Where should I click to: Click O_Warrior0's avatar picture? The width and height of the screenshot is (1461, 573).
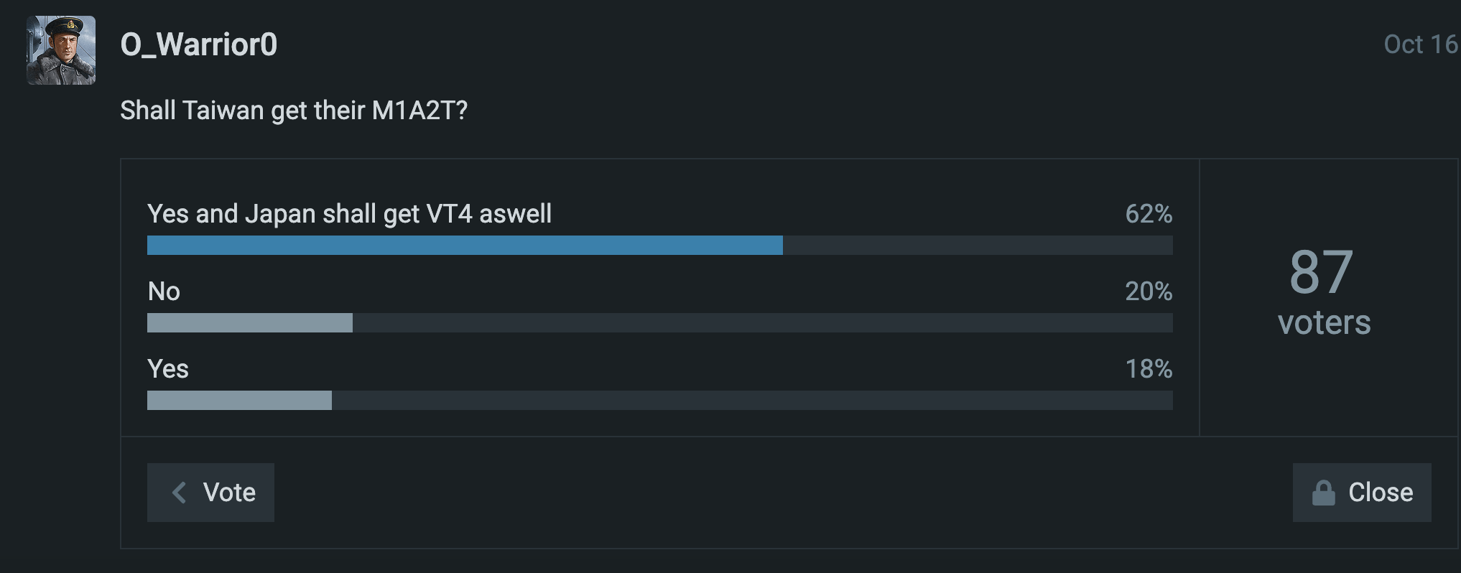pyautogui.click(x=61, y=50)
